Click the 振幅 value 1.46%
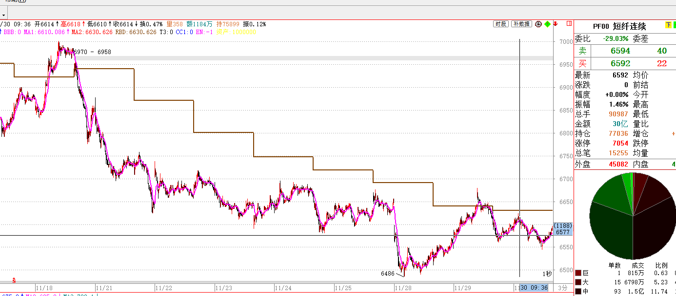Viewport: 676px width, 296px height. (619, 104)
